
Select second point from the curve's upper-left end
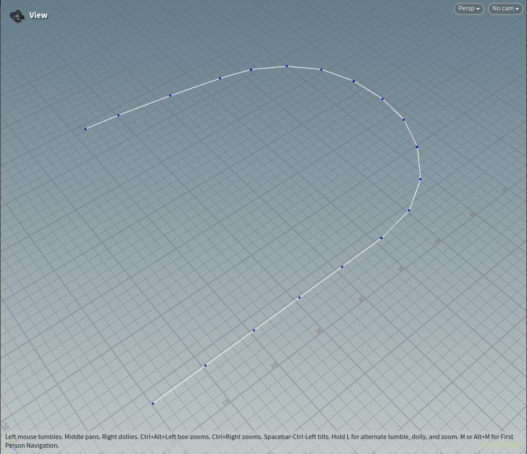coord(118,115)
